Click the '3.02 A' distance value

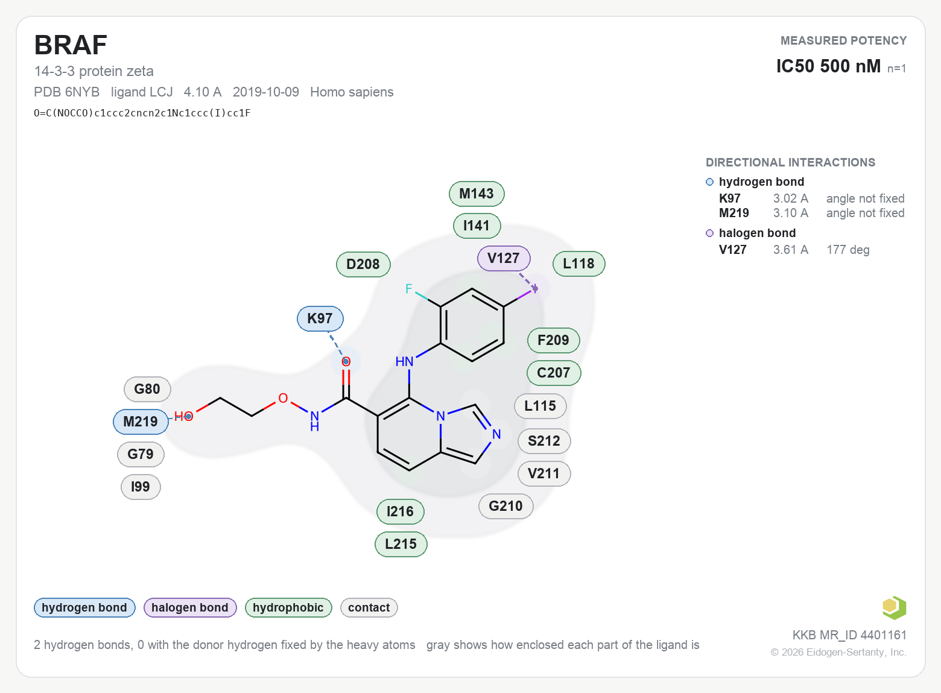[791, 198]
